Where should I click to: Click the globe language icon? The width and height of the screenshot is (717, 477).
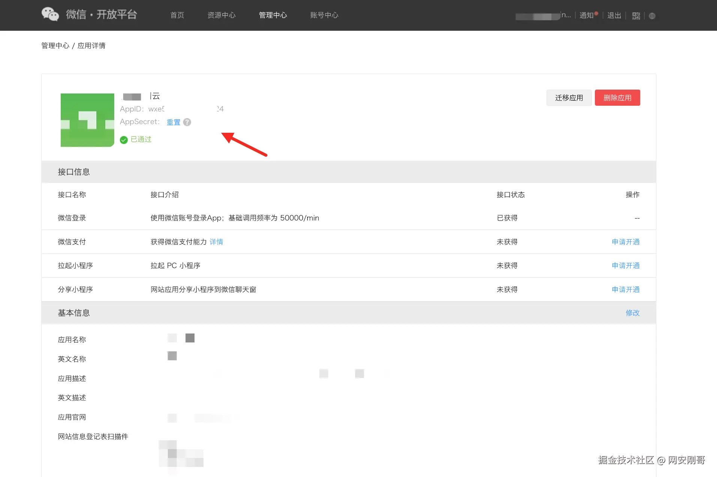click(x=652, y=16)
